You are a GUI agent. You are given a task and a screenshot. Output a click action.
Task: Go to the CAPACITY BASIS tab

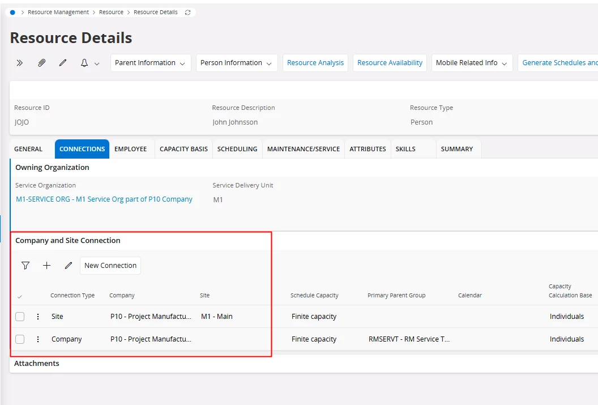click(x=184, y=149)
